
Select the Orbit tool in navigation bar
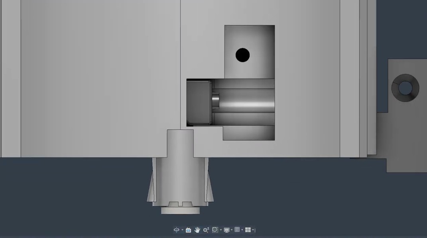pyautogui.click(x=177, y=230)
